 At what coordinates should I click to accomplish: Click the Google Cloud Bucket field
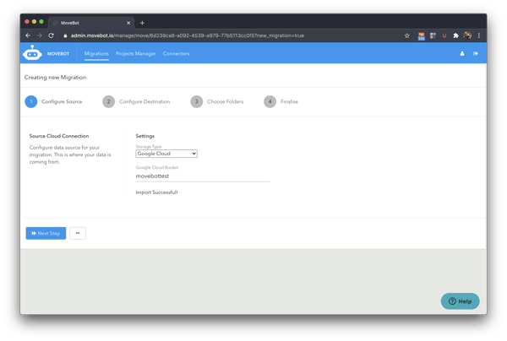(x=203, y=176)
